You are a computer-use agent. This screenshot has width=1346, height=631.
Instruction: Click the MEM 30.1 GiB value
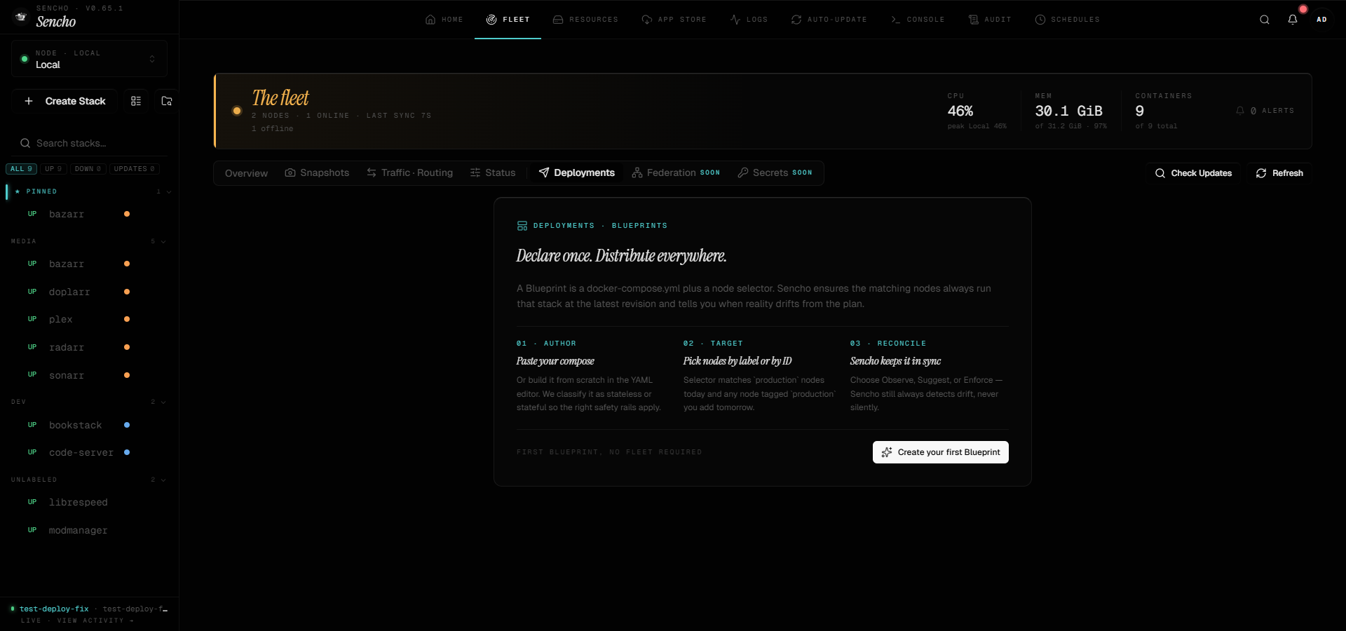(1068, 111)
